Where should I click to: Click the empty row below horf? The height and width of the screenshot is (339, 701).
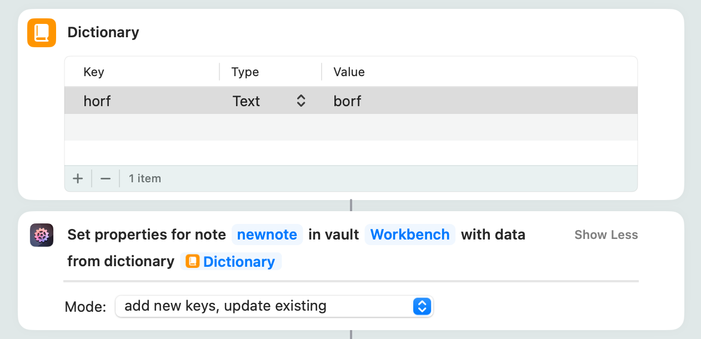350,127
